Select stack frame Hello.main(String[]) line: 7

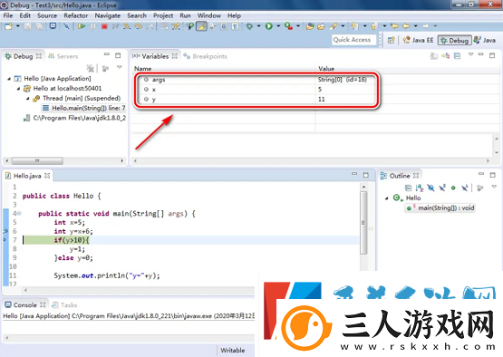[84, 108]
